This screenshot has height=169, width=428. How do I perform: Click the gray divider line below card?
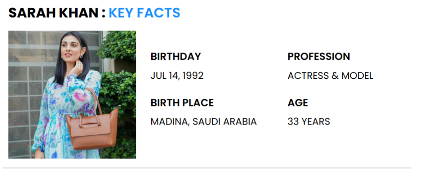209,167
